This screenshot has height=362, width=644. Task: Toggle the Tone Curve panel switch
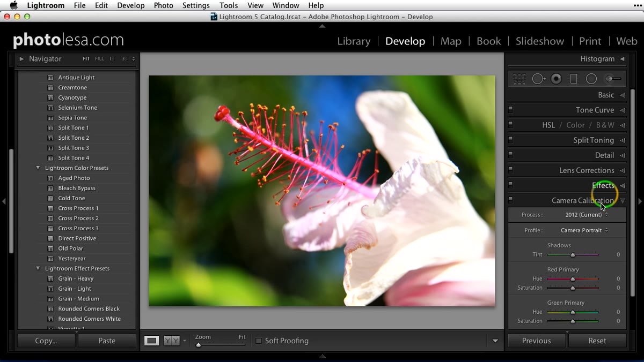(x=510, y=109)
